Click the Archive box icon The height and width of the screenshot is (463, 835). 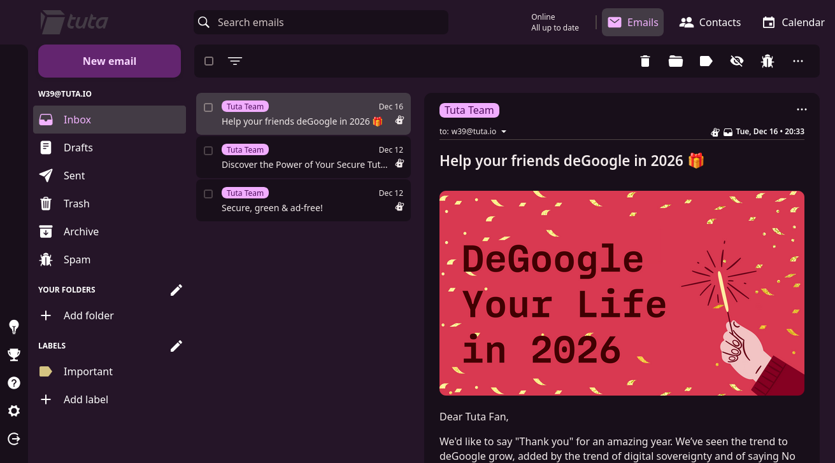coord(46,231)
